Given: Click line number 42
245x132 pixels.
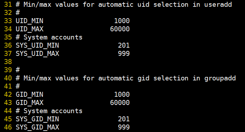Looking at the screenshot, I should click(x=8, y=95).
